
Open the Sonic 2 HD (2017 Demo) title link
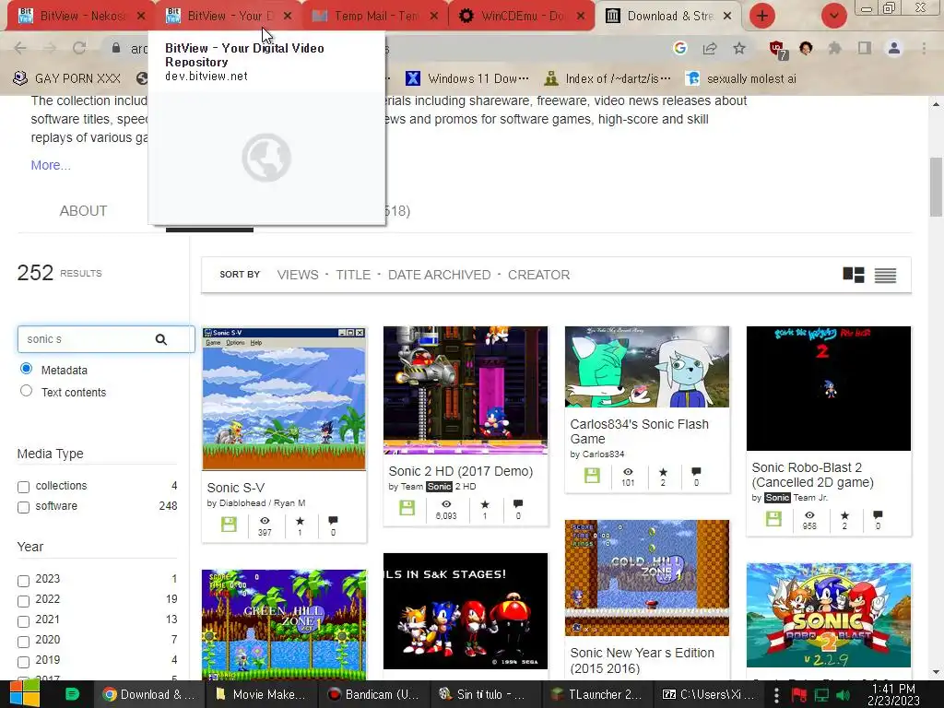(461, 471)
